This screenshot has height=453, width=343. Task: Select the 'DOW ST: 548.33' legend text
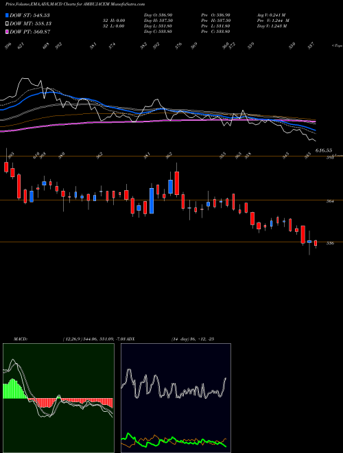[x=29, y=15]
